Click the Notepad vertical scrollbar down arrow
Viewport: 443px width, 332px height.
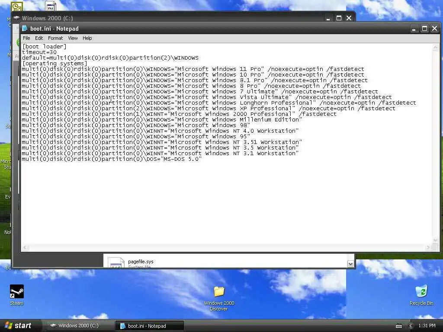[435, 240]
